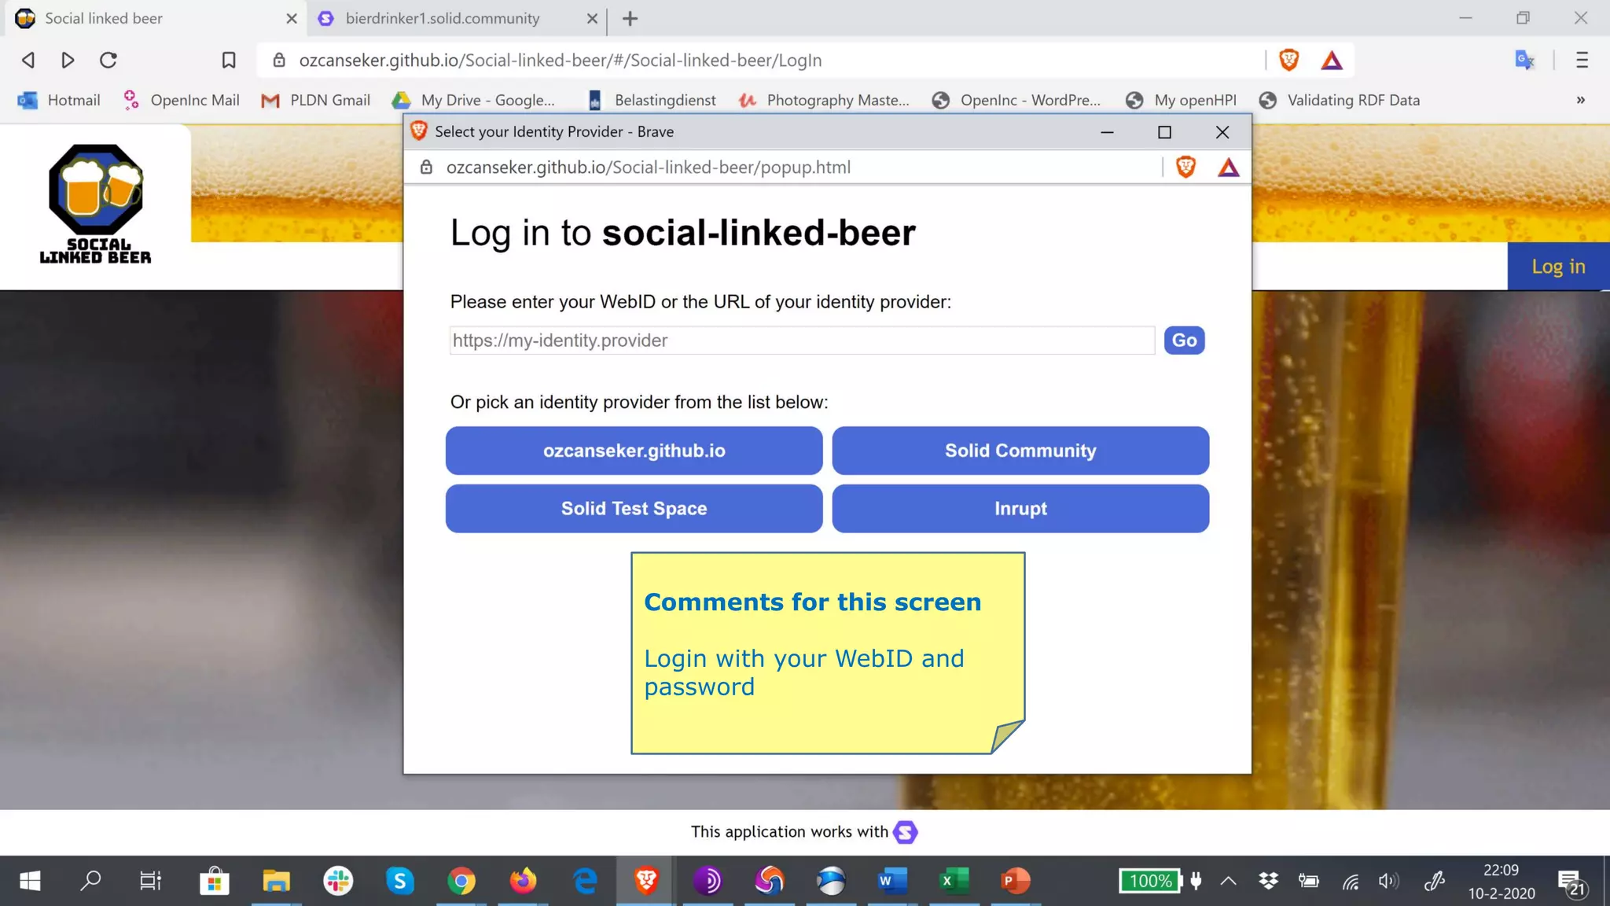Open the OpenInc Mail bookmark
The image size is (1610, 906).
pyautogui.click(x=181, y=100)
